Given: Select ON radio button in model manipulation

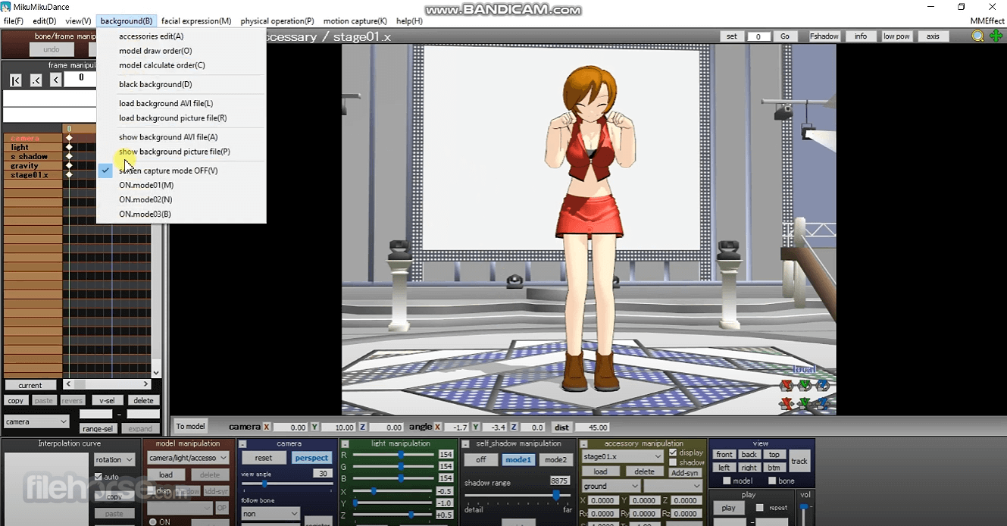Looking at the screenshot, I should point(152,522).
